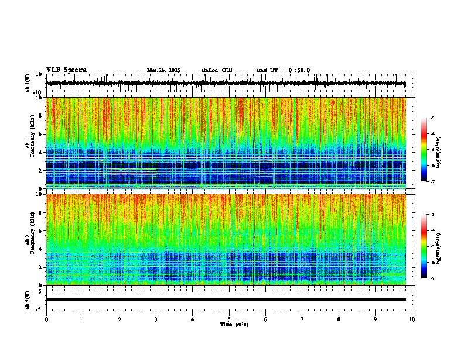The image size is (464, 358).
Task: Click ch.1 spectrogram frequency tick "8"
Action: [x=40, y=116]
